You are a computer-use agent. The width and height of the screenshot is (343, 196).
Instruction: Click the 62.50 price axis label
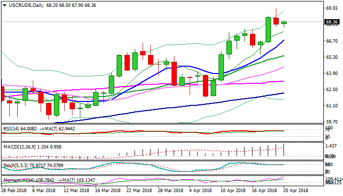(332, 90)
